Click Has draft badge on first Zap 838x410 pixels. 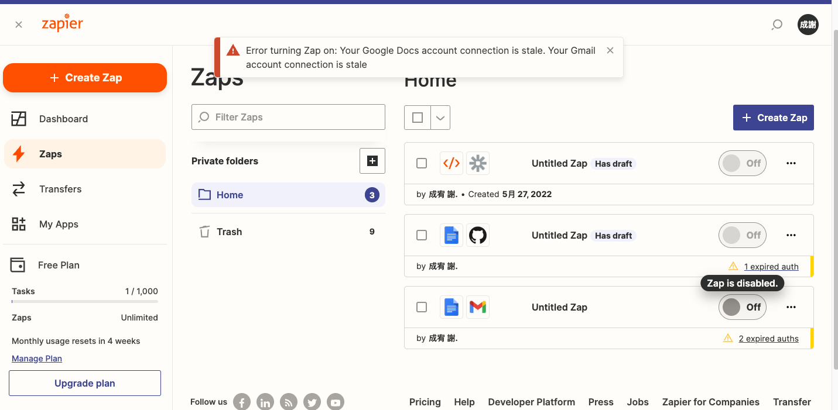(x=613, y=164)
